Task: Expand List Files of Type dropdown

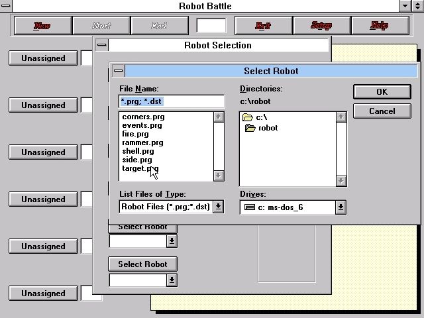Action: [219, 207]
